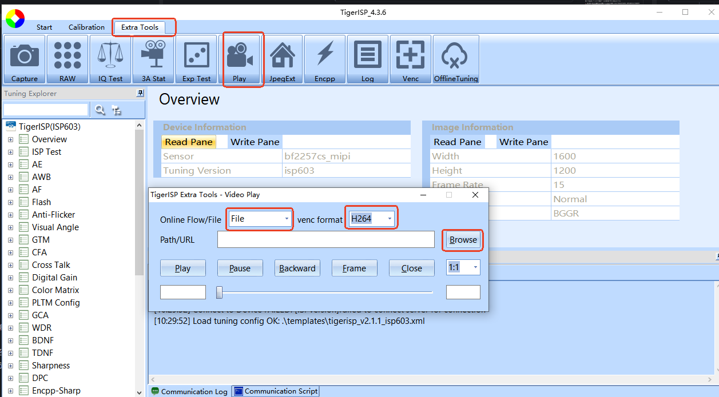Launch the OfflineTuning cloud tool

click(x=455, y=59)
